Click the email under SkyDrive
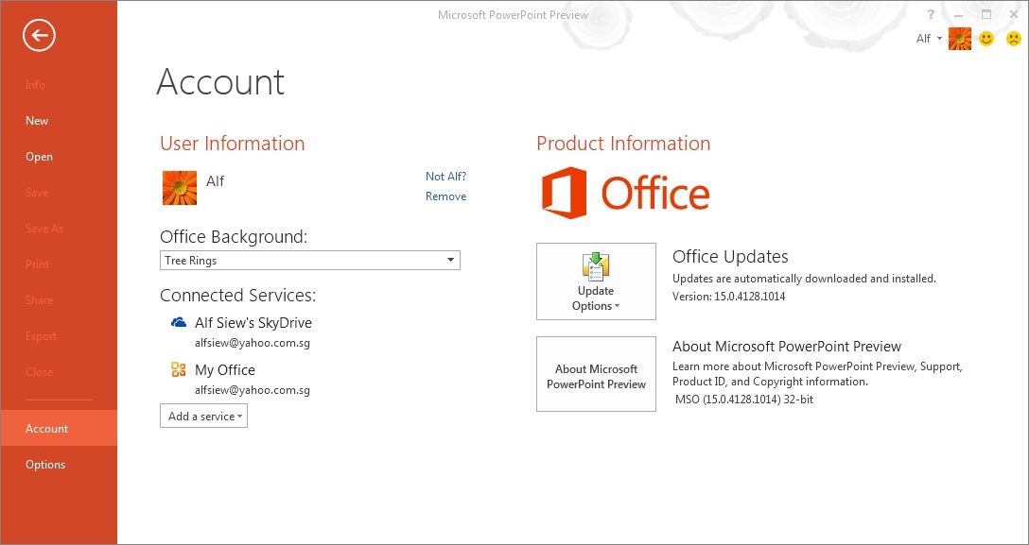This screenshot has height=545, width=1029. click(x=252, y=343)
